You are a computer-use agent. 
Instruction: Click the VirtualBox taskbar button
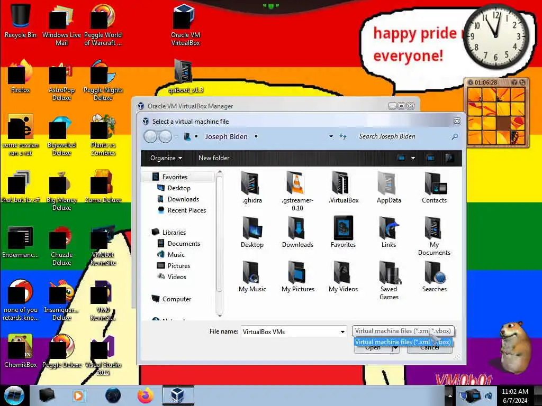(x=178, y=395)
